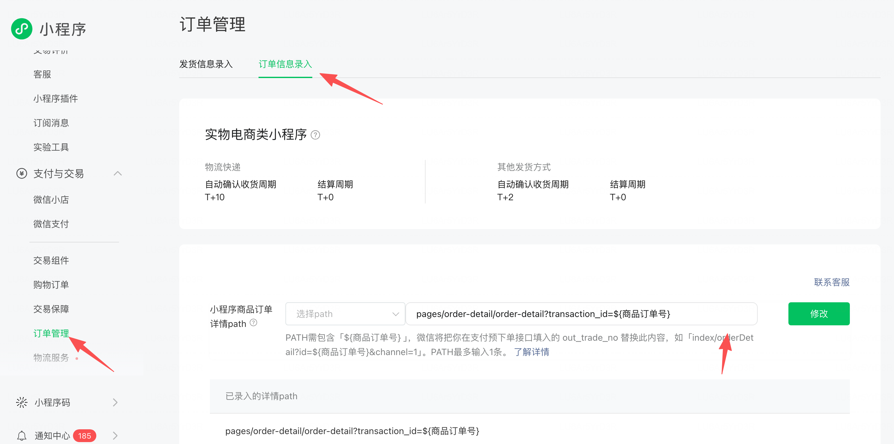894x444 pixels.
Task: Open the 联系客服 link
Action: click(x=832, y=282)
